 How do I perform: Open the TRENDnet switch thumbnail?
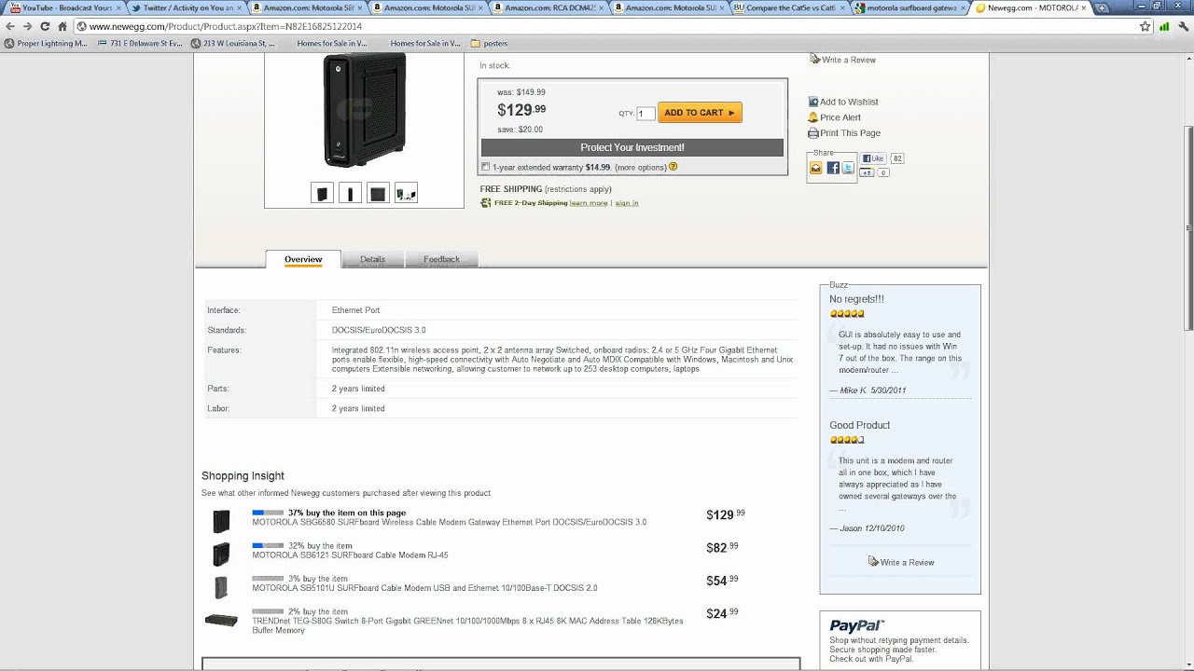click(221, 620)
